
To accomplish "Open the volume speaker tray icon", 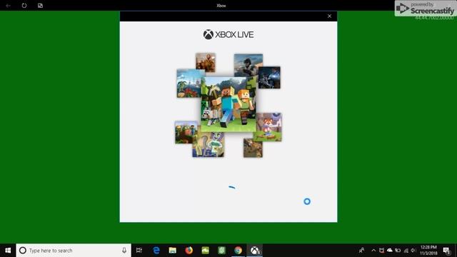I will pyautogui.click(x=413, y=251).
